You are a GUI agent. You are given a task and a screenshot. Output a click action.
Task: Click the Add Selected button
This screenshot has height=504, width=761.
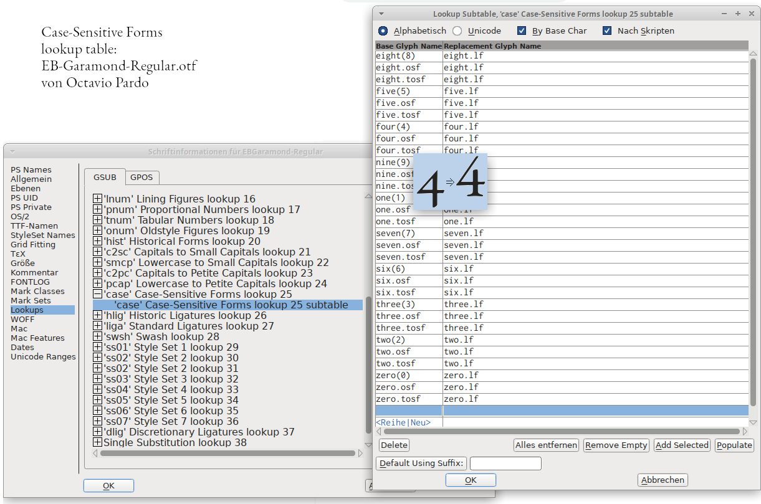tap(682, 445)
